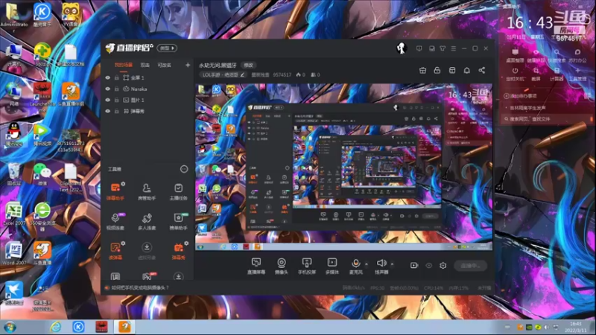Add a 直播屏幕 screen capture source
This screenshot has width=596, height=335.
pyautogui.click(x=256, y=266)
